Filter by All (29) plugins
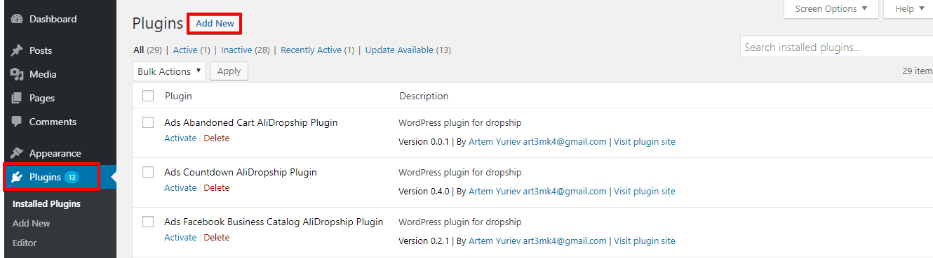 (x=147, y=50)
